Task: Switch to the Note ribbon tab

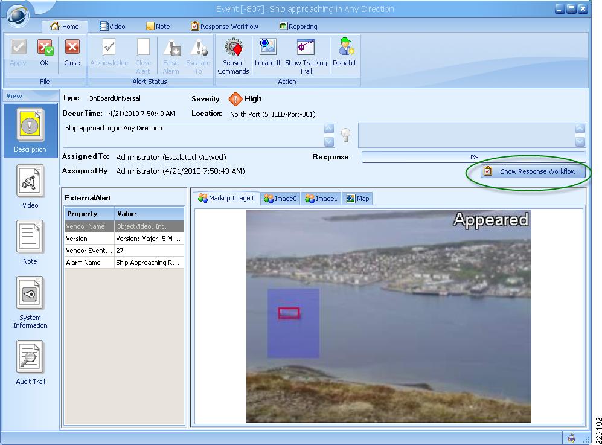Action: click(x=158, y=27)
